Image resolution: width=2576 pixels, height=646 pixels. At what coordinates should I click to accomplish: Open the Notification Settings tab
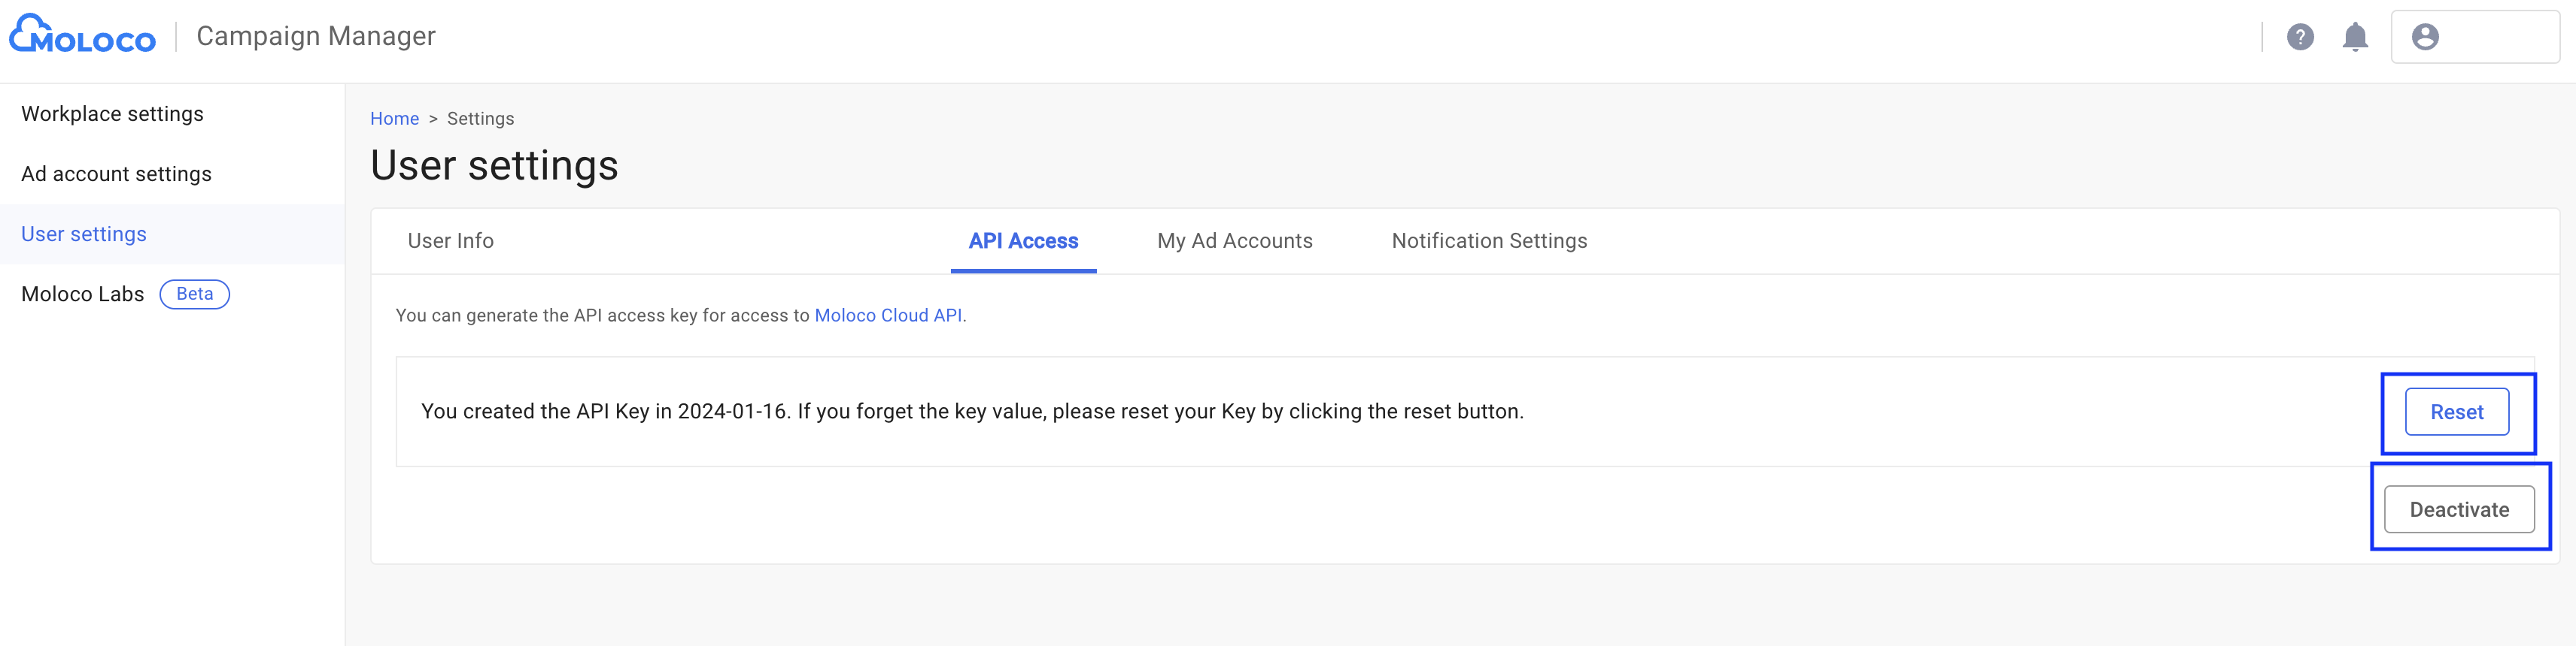click(x=1489, y=240)
